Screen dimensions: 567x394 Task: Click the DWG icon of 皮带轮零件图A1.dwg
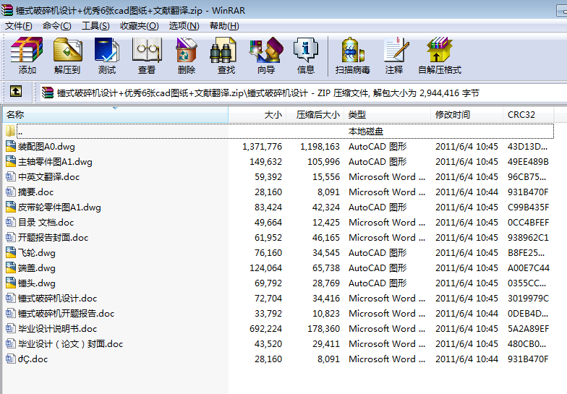tap(11, 207)
